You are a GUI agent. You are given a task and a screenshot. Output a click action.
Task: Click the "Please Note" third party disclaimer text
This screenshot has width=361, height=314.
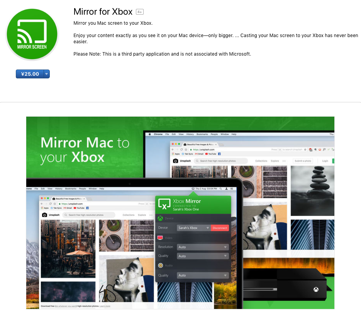pos(162,54)
